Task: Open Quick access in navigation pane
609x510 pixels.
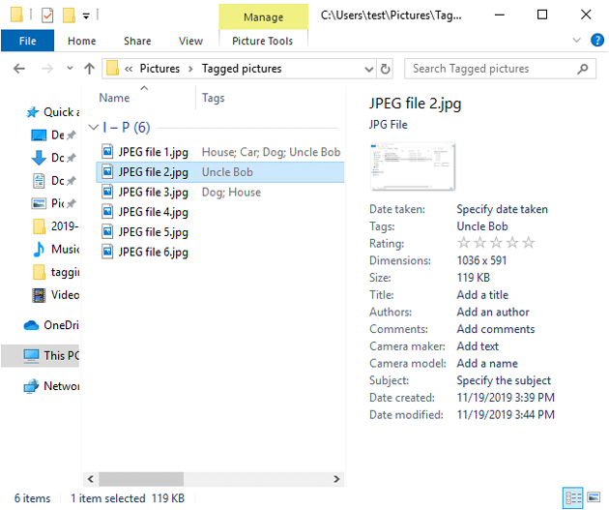Action: [x=53, y=112]
